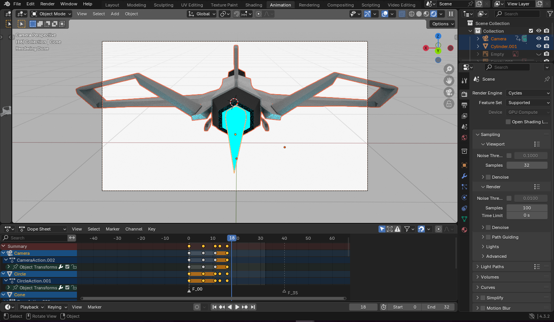Open the Window menu
The width and height of the screenshot is (554, 322).
click(x=68, y=4)
